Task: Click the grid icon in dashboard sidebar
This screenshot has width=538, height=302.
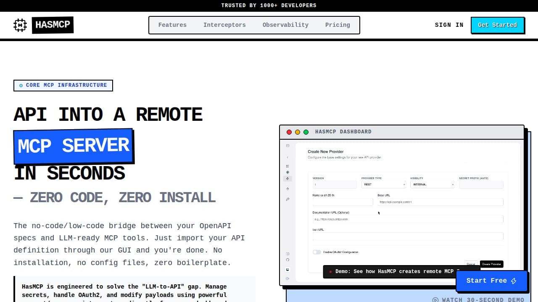Action: coord(287,166)
